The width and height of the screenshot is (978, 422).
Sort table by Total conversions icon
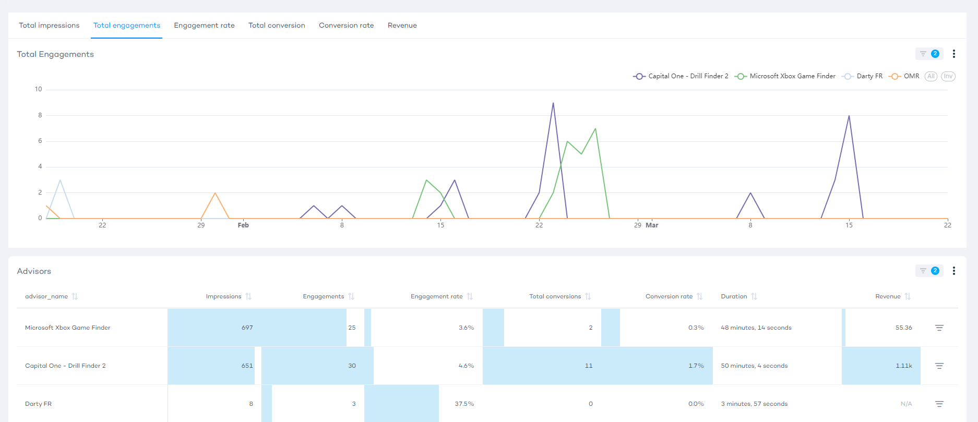588,296
